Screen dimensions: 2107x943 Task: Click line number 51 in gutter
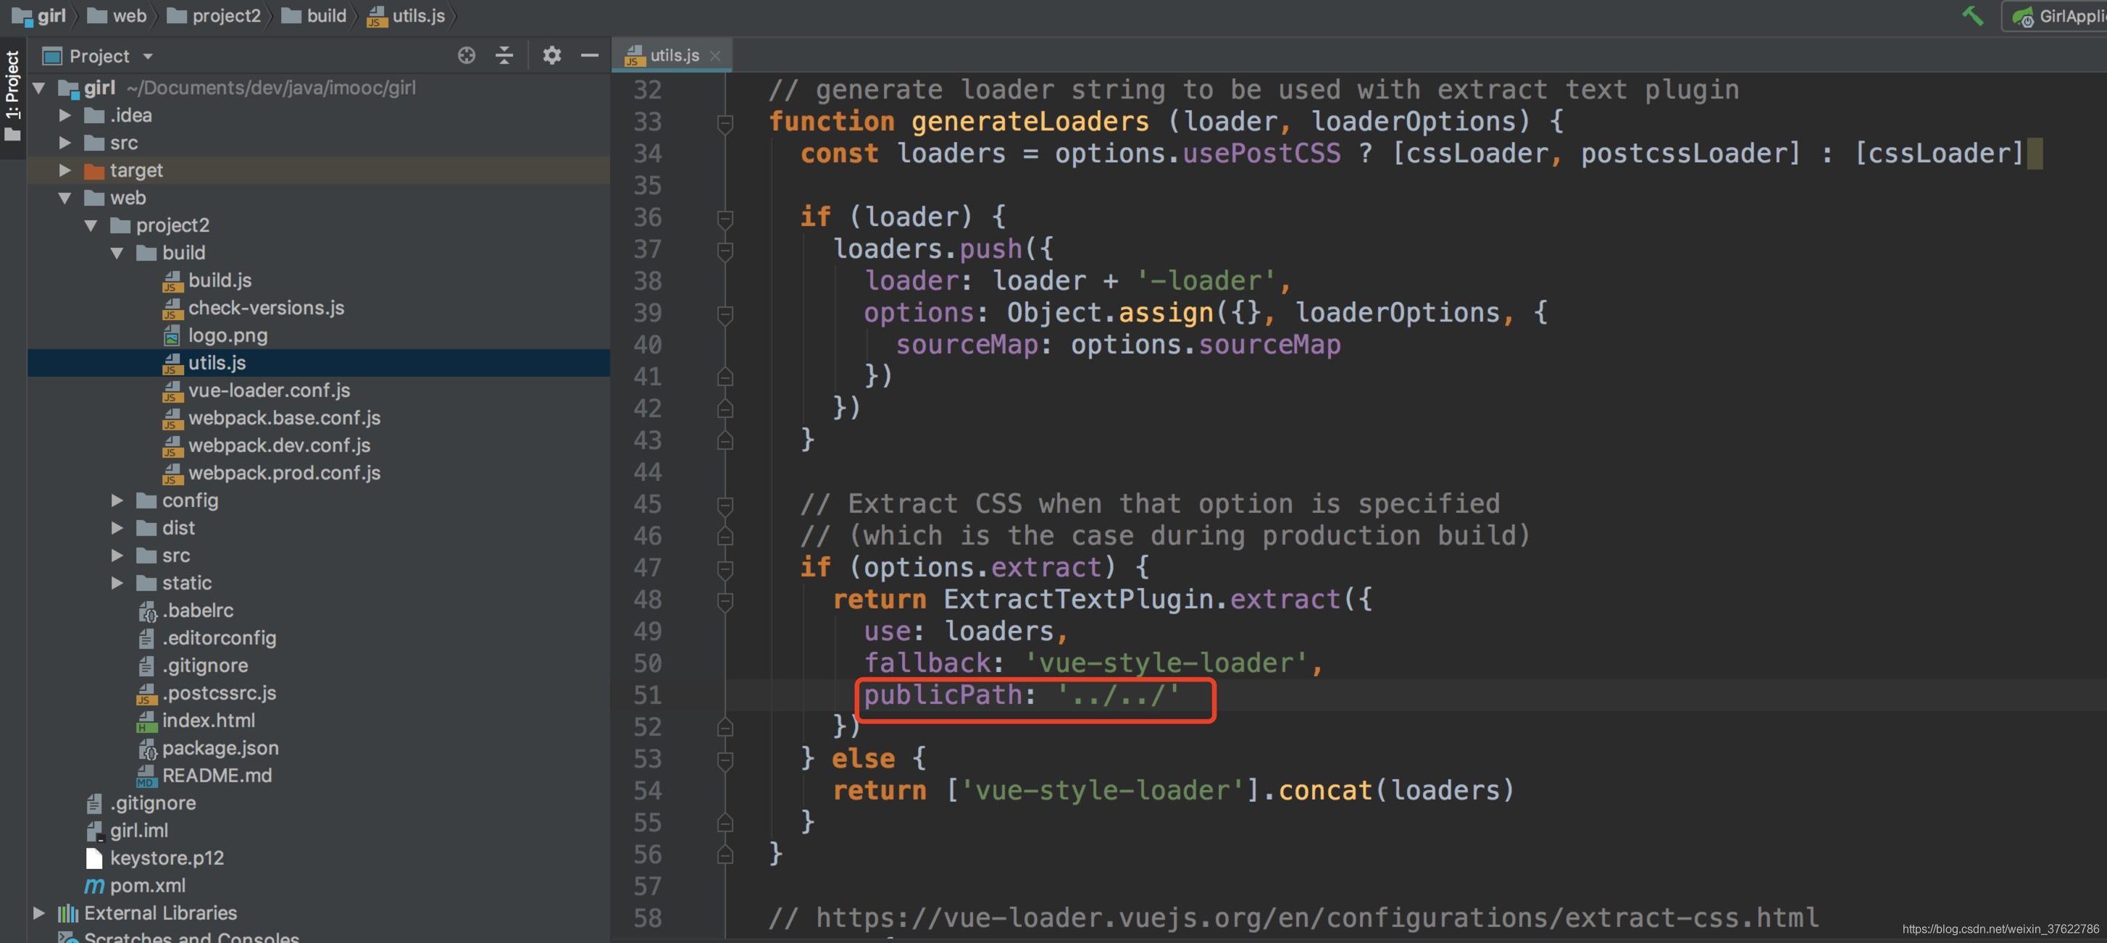coord(648,695)
